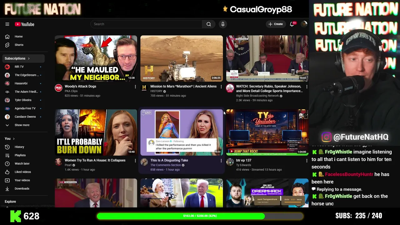The image size is (400, 225).
Task: Expand Show more subscriptions
Action: tap(22, 125)
